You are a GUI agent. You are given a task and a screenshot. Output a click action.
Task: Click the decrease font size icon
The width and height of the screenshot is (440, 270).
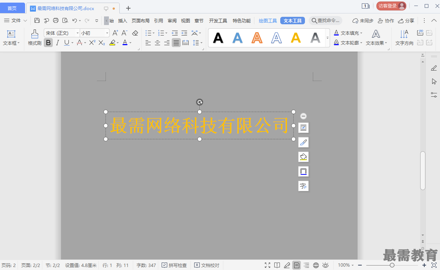click(x=125, y=33)
